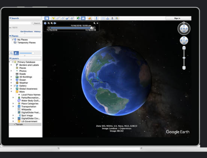207x158 pixels.
Task: Click the Add Placemark pushpin icon
Action: pos(53,18)
